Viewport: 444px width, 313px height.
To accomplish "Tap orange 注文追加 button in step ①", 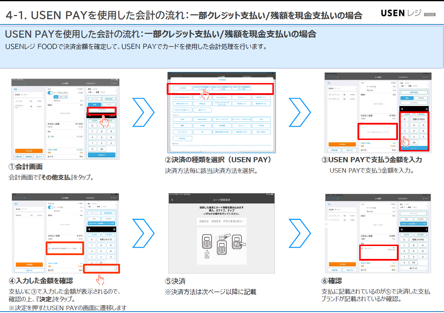I will pyautogui.click(x=29, y=151).
